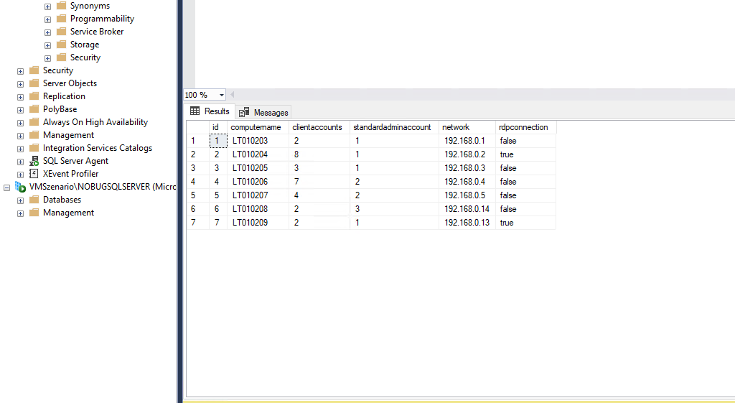Click the LT010207 computername cell
Image resolution: width=735 pixels, height=403 pixels.
(x=250, y=195)
